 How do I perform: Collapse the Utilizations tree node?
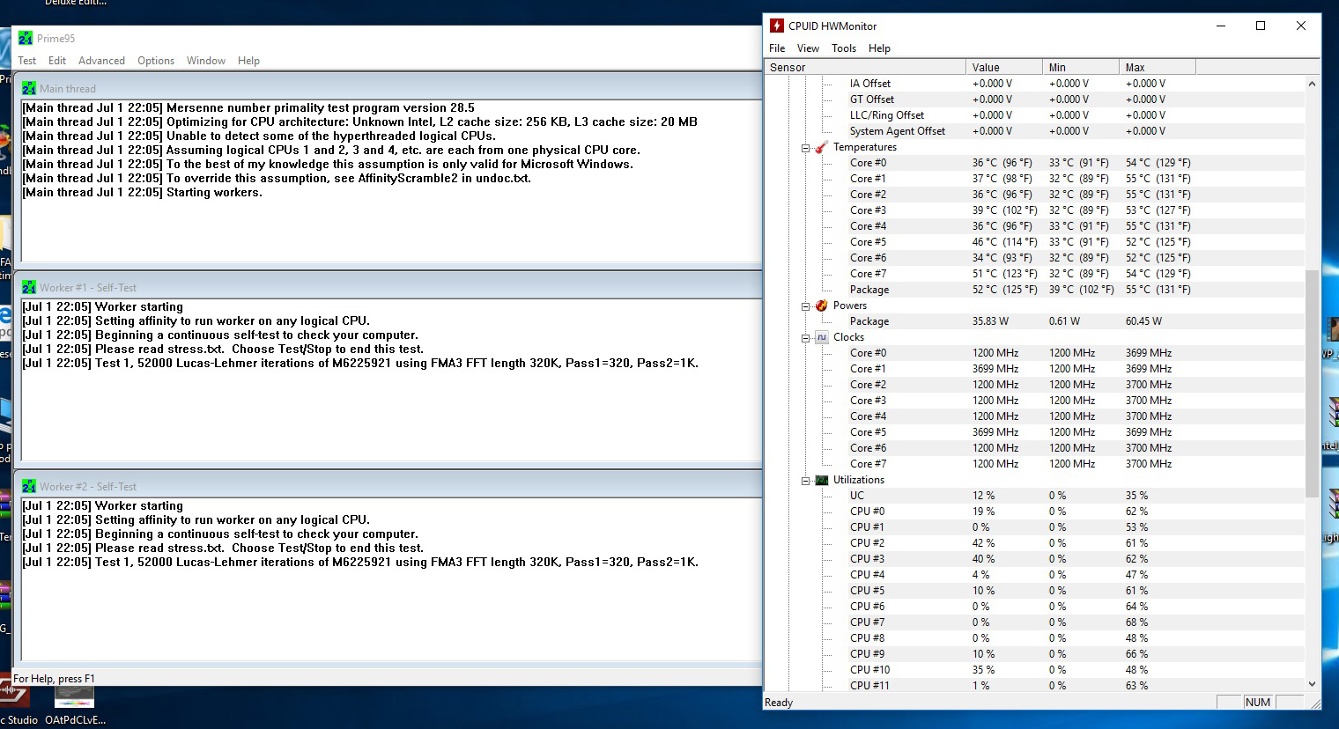pyautogui.click(x=805, y=481)
